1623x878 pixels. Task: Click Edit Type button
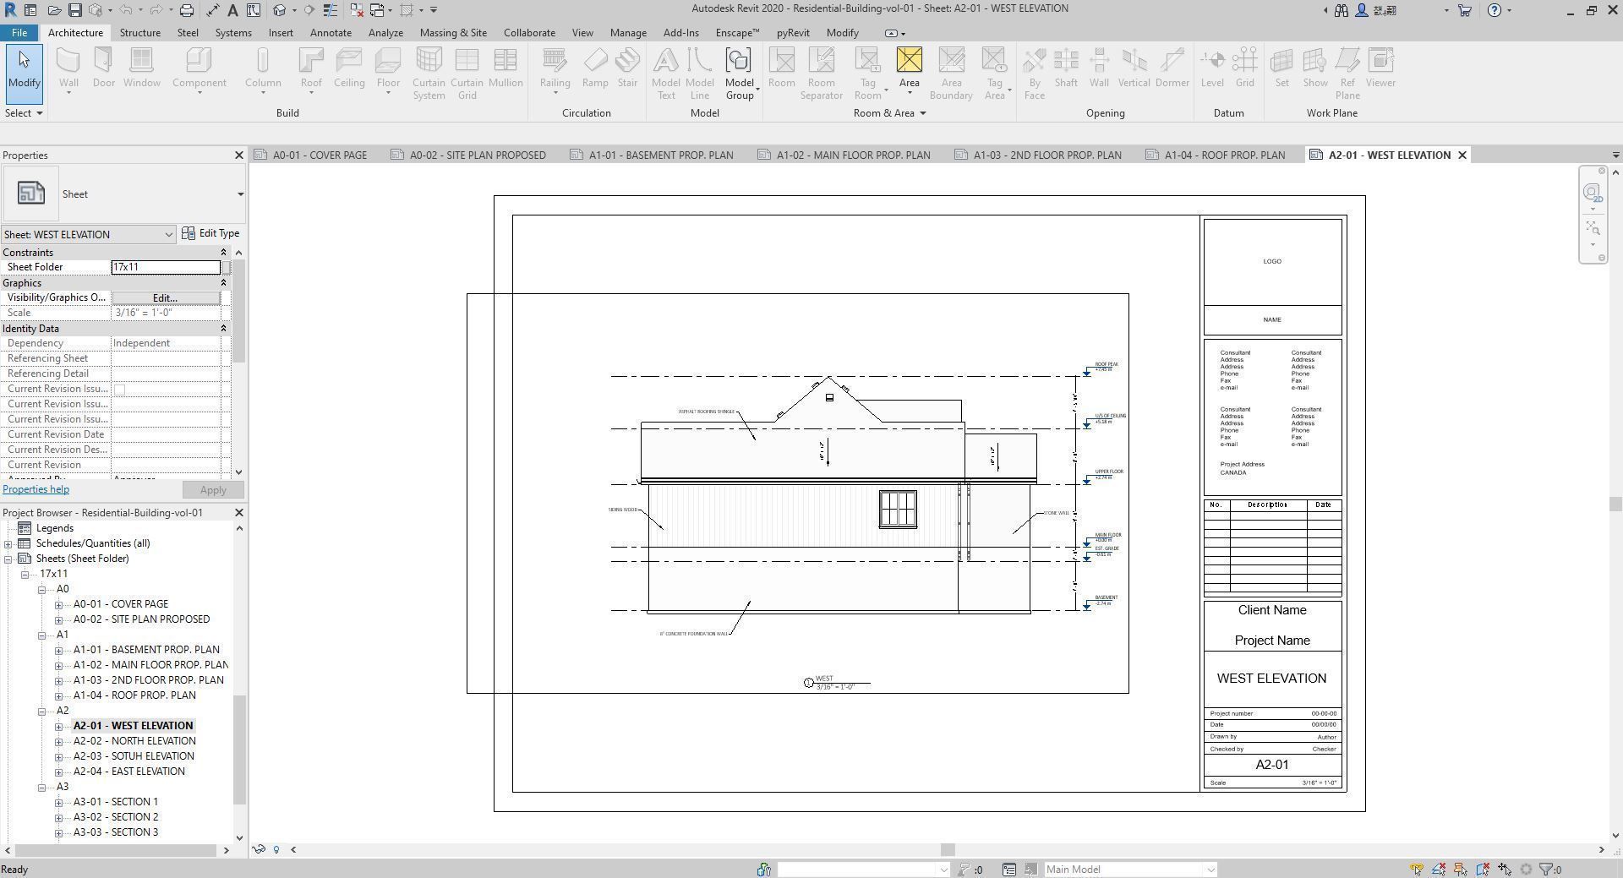point(211,234)
